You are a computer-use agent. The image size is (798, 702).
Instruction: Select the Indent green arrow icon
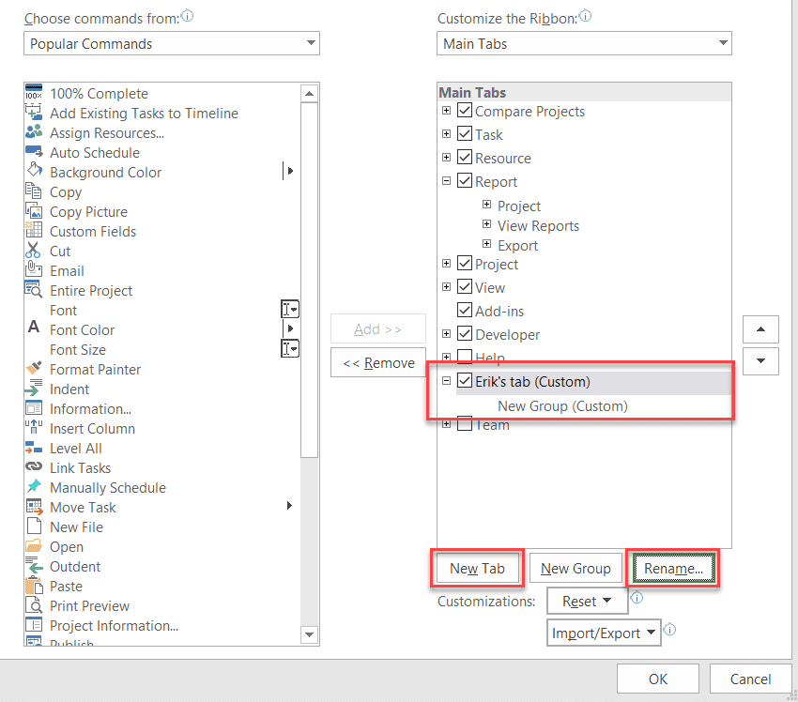[34, 389]
